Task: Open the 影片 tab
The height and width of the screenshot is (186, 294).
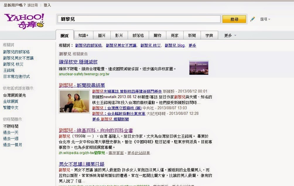Action: 119,35
